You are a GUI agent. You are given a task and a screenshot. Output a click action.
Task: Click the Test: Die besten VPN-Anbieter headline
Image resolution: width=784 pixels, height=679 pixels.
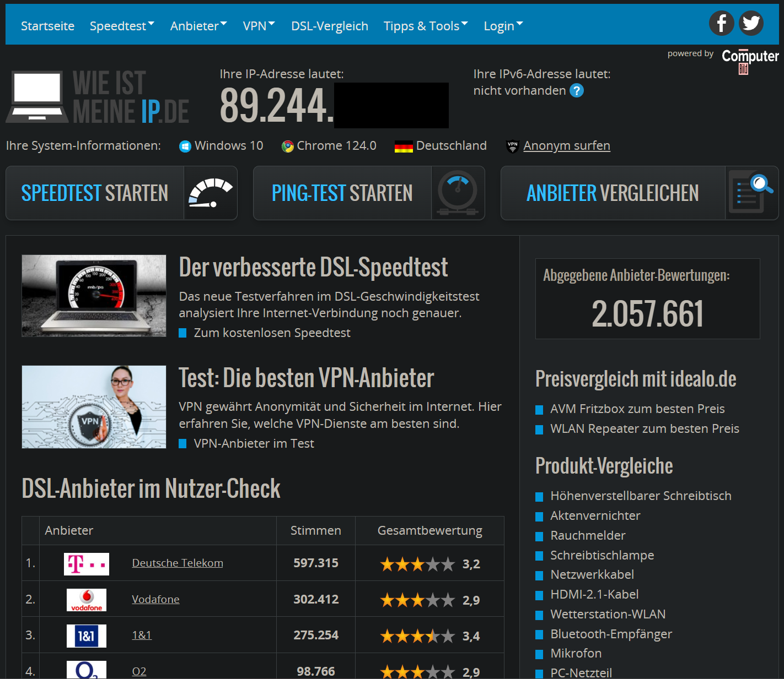pyautogui.click(x=307, y=378)
